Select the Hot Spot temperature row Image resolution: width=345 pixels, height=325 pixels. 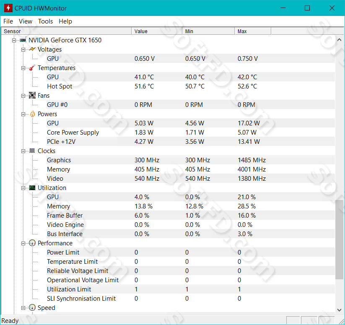[x=191, y=86]
